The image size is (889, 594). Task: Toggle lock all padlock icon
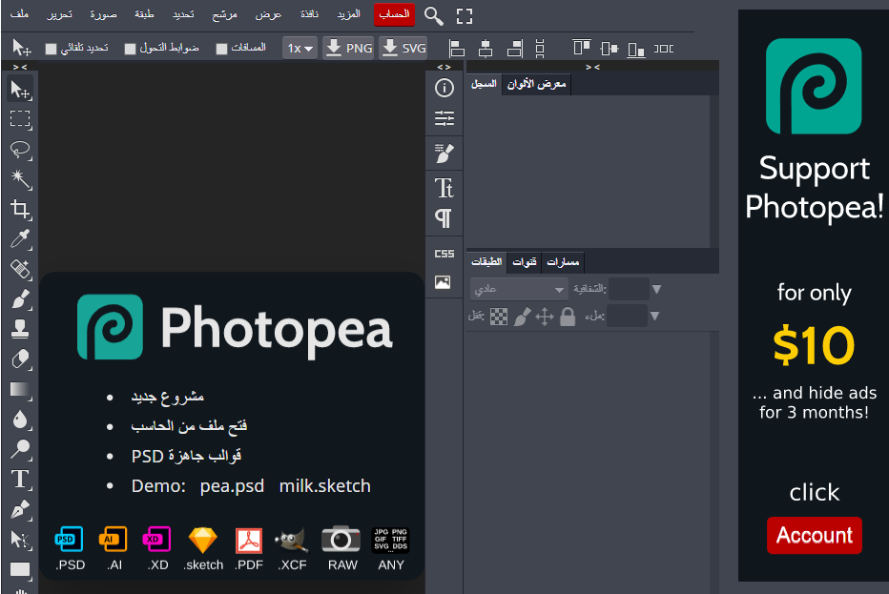(568, 317)
